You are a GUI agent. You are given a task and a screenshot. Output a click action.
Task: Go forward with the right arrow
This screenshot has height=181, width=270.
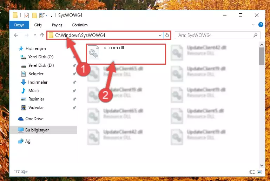27,35
